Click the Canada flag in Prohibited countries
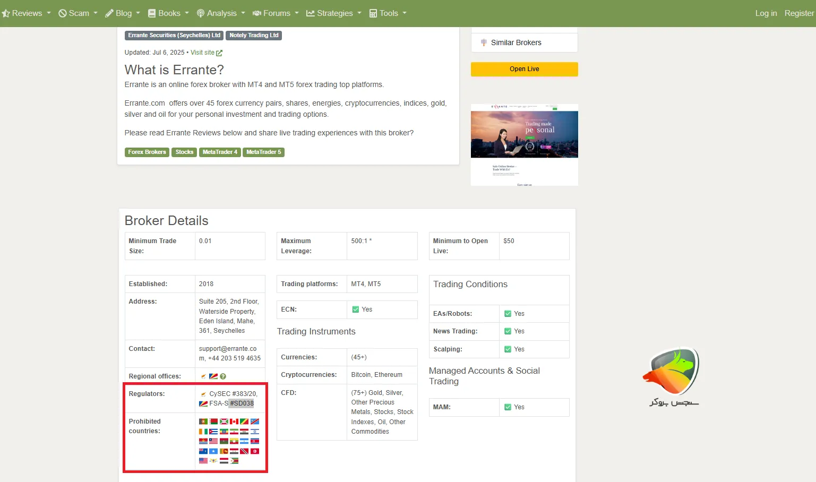Image resolution: width=816 pixels, height=482 pixels. click(234, 421)
